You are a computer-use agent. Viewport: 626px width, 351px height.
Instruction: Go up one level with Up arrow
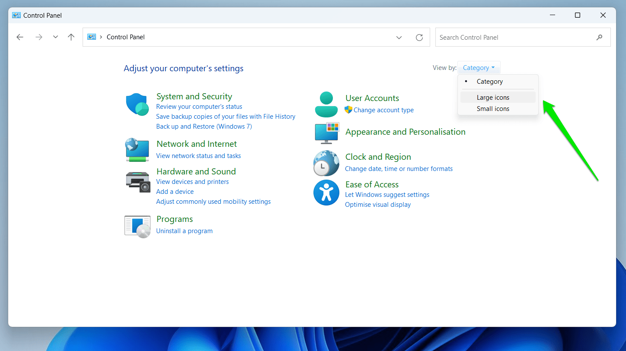71,37
